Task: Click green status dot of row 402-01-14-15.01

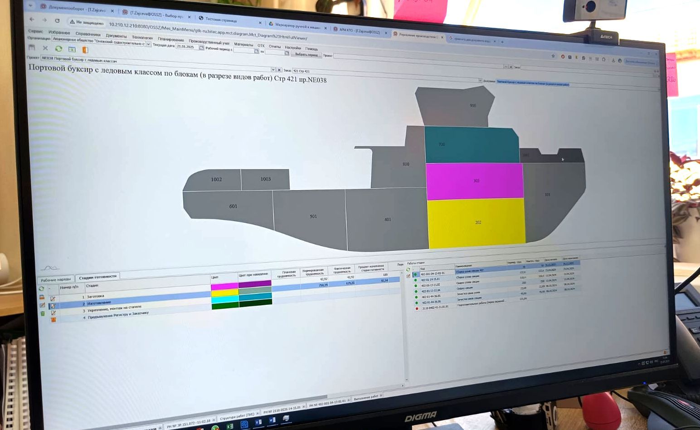Action: pos(416,280)
